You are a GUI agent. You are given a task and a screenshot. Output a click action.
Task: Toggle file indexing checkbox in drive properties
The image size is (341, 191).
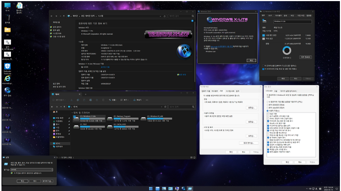click(263, 69)
